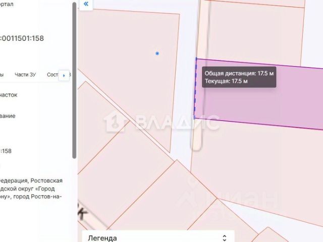Click the distance tooltip showing 17.5 м
The image size is (323, 242).
239,77
